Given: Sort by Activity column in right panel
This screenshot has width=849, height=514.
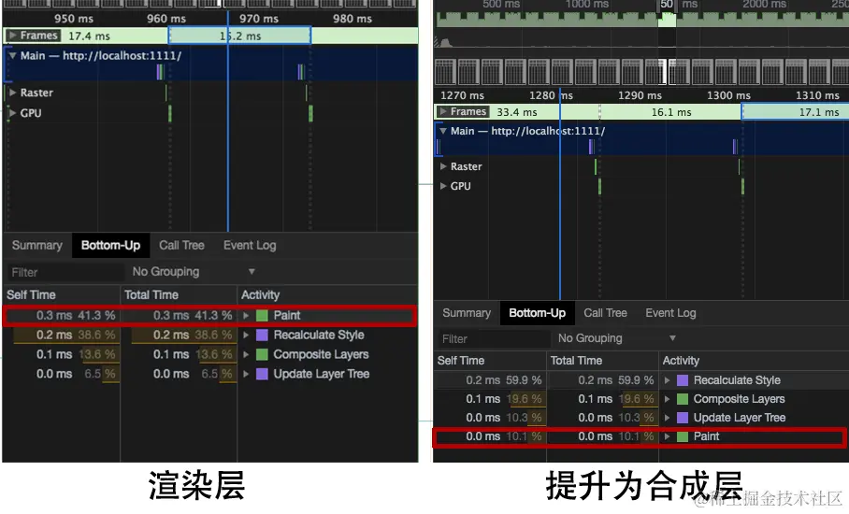Looking at the screenshot, I should (x=754, y=361).
